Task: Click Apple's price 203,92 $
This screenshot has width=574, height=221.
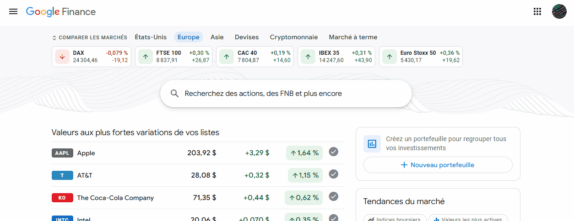Action: pos(202,153)
